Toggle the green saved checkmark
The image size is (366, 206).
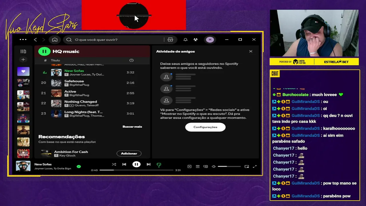click(79, 166)
